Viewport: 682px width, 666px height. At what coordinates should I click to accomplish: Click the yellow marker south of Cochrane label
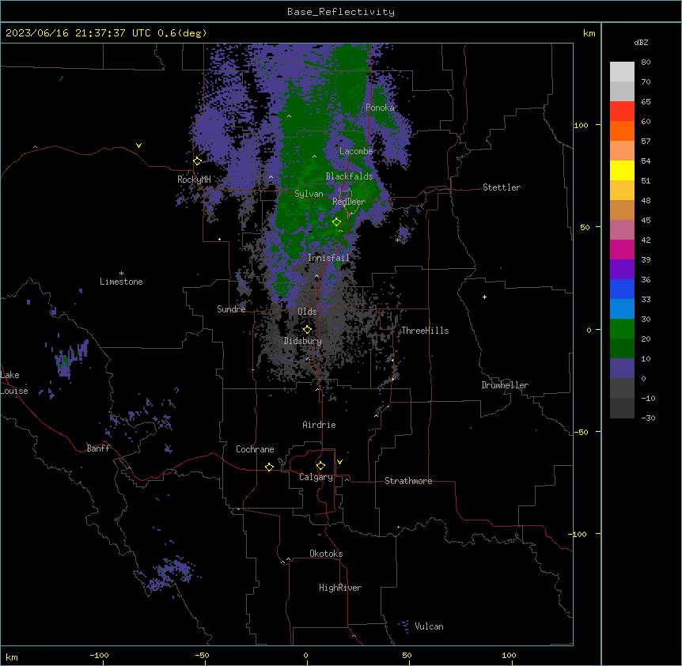270,467
